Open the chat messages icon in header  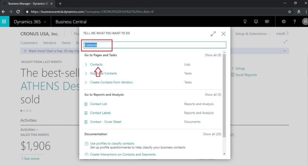267,22
